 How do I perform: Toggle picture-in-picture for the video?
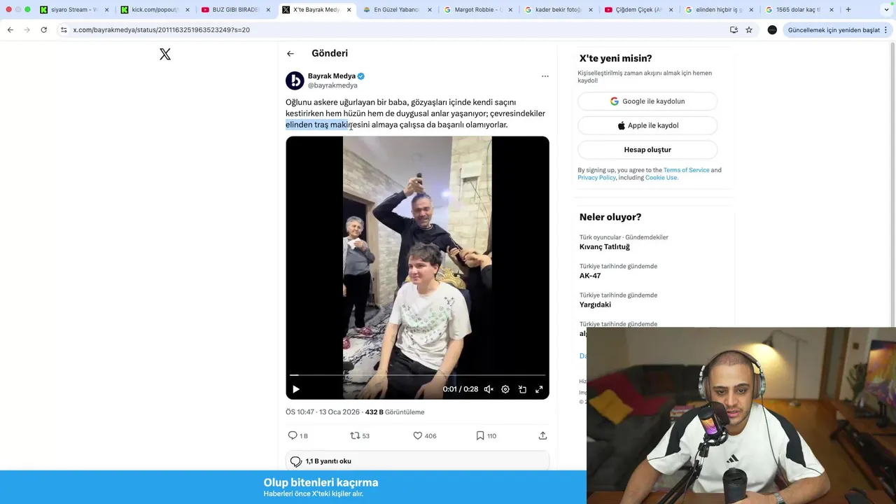pyautogui.click(x=522, y=389)
